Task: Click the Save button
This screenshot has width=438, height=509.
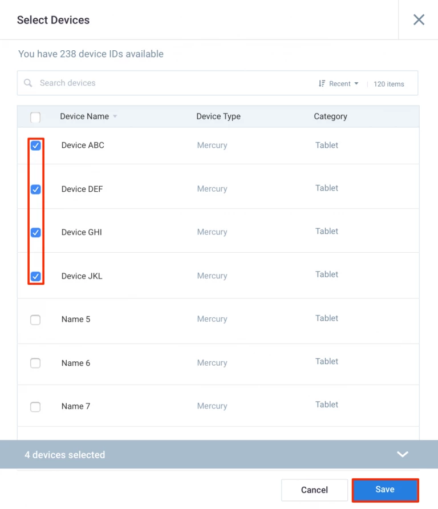Action: pos(385,490)
